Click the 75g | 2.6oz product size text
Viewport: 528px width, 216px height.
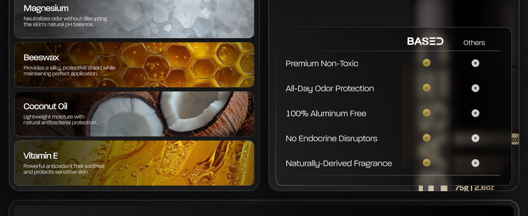tap(474, 188)
